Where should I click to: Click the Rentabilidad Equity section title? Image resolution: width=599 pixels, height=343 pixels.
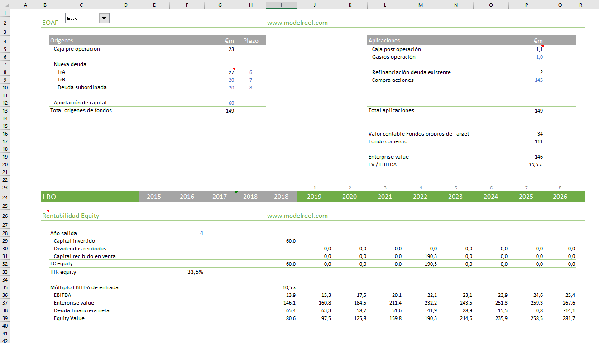tap(71, 216)
